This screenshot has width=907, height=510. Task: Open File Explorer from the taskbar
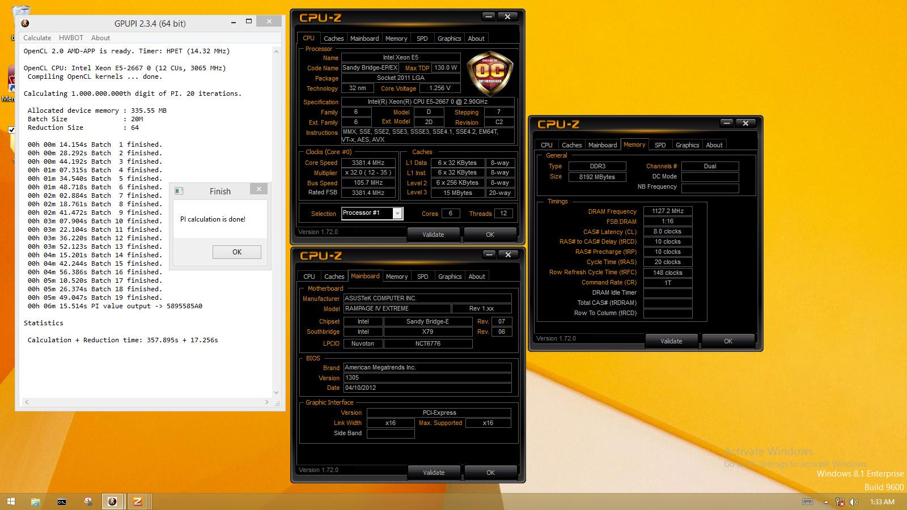coord(35,501)
